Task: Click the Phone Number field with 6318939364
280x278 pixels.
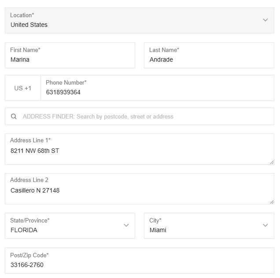Action: point(157,92)
